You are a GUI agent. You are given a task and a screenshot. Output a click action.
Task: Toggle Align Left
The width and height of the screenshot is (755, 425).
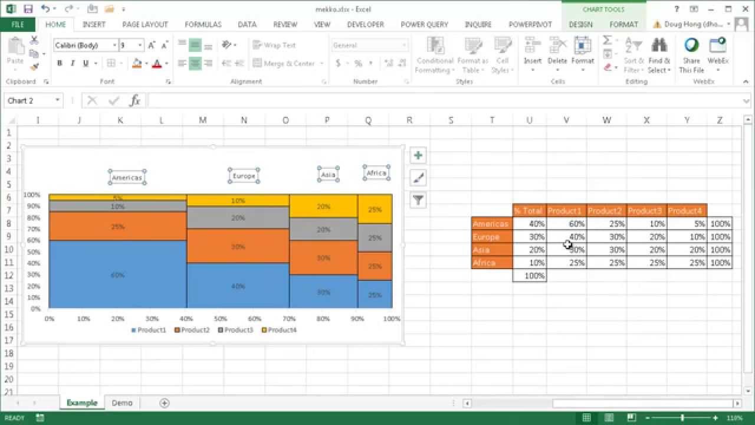(182, 63)
